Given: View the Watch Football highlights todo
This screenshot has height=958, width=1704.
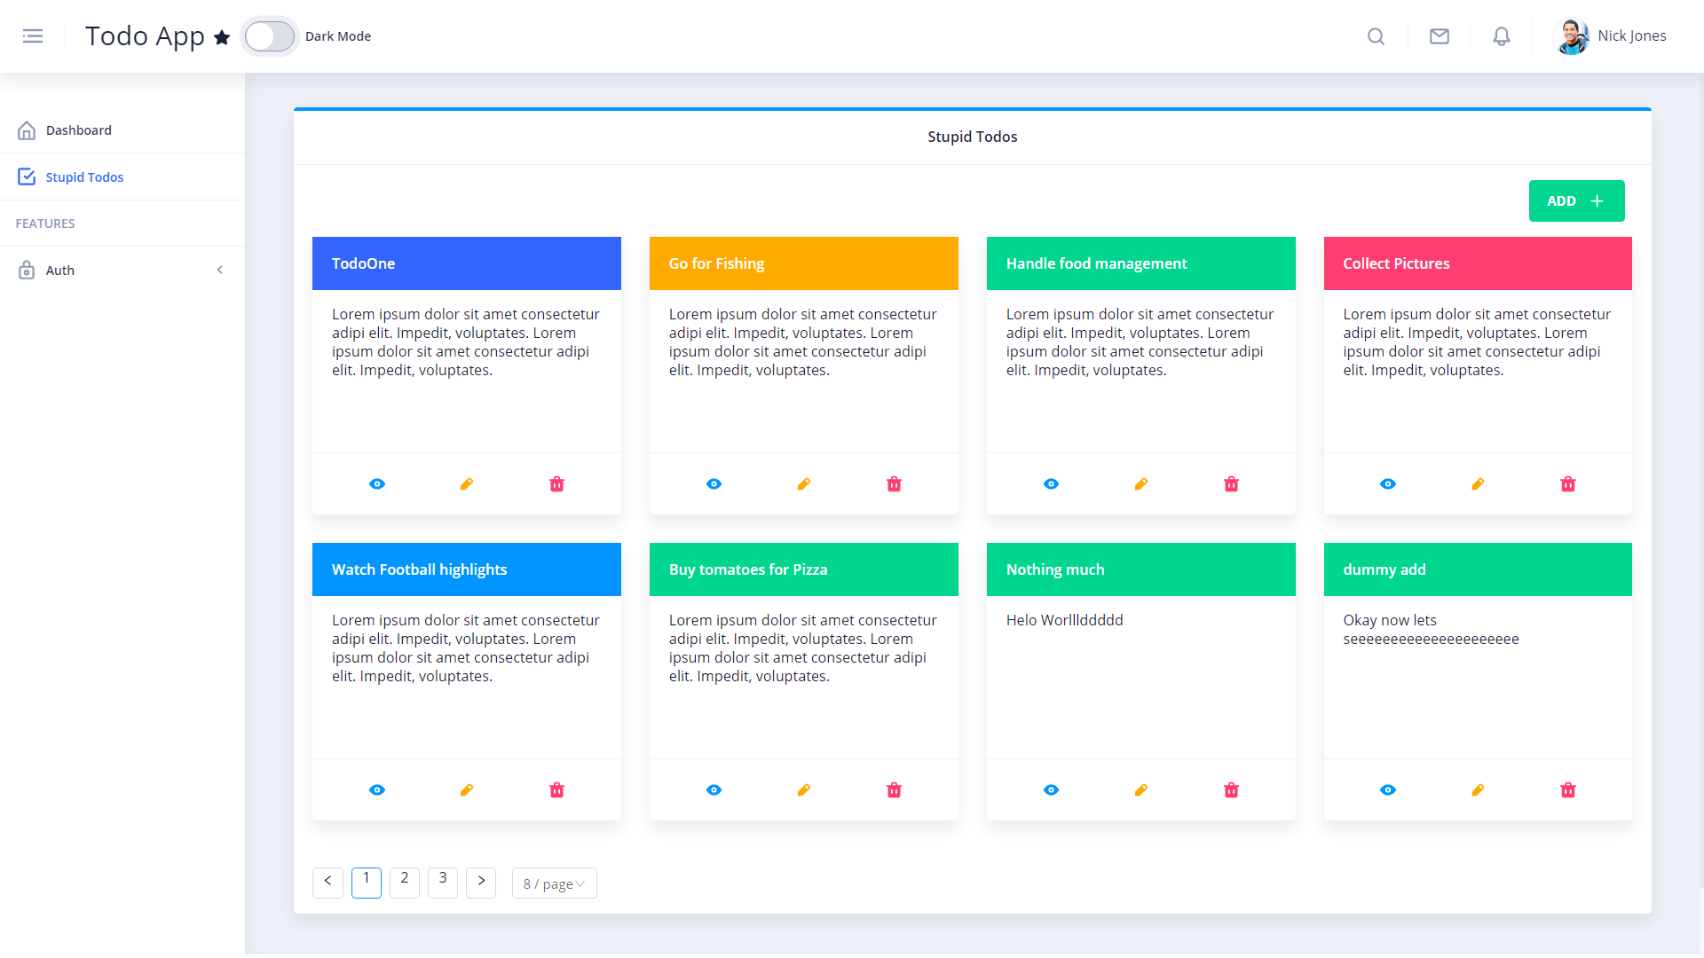Looking at the screenshot, I should (377, 790).
